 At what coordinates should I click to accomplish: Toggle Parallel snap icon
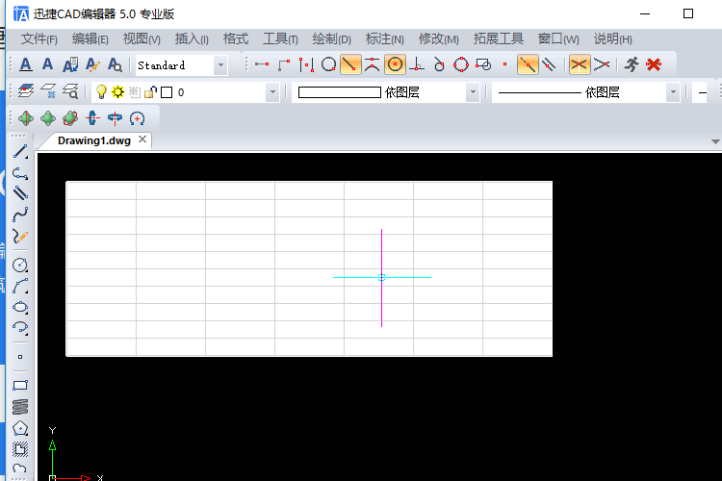[x=549, y=64]
